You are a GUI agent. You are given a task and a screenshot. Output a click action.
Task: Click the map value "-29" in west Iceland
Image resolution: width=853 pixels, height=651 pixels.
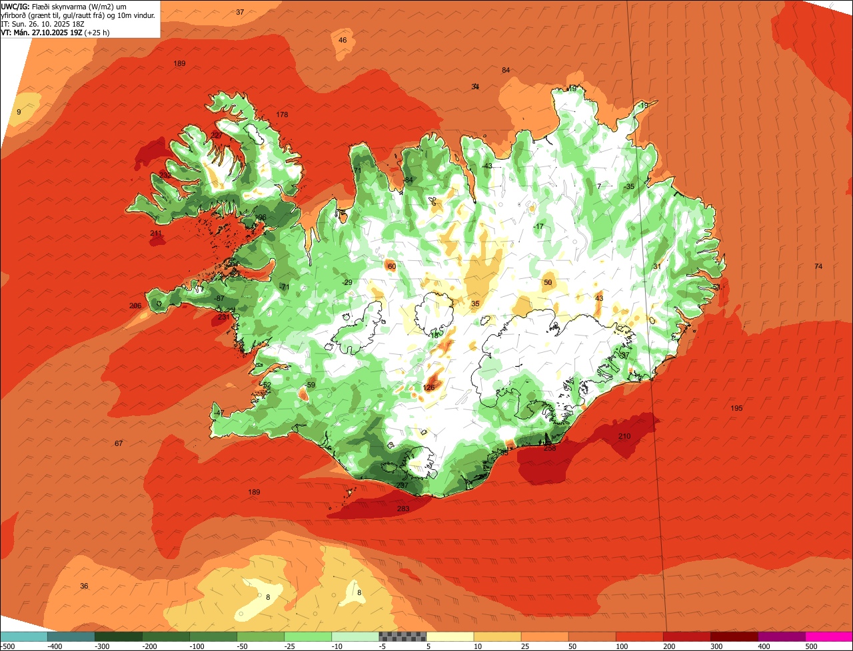[347, 282]
